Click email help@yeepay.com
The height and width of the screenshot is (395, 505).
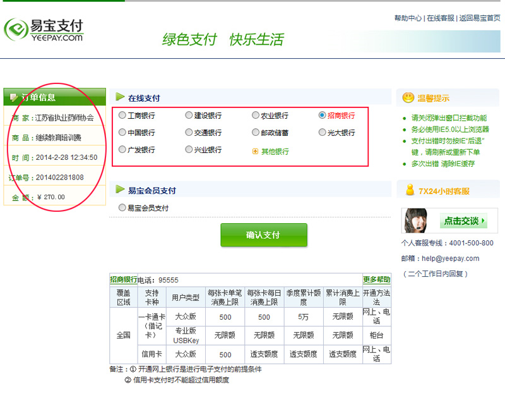click(451, 258)
